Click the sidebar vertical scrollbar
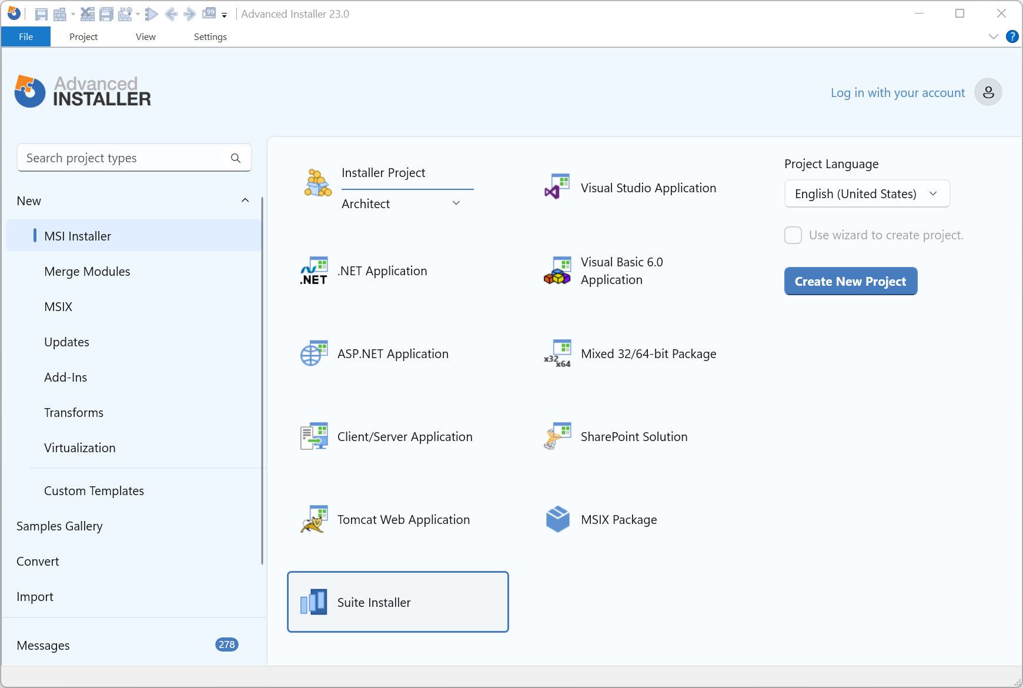 click(262, 381)
